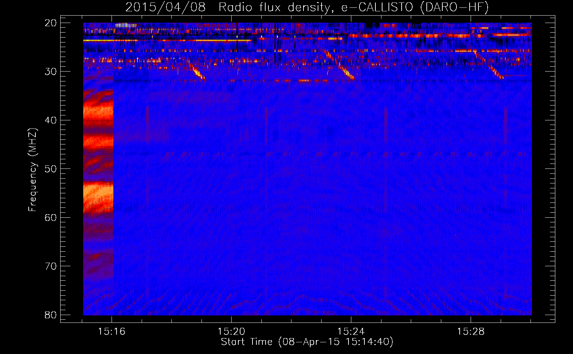Viewport: 573px width, 354px height.
Task: Click the 60 MHz frequency tick label
Action: pos(51,217)
